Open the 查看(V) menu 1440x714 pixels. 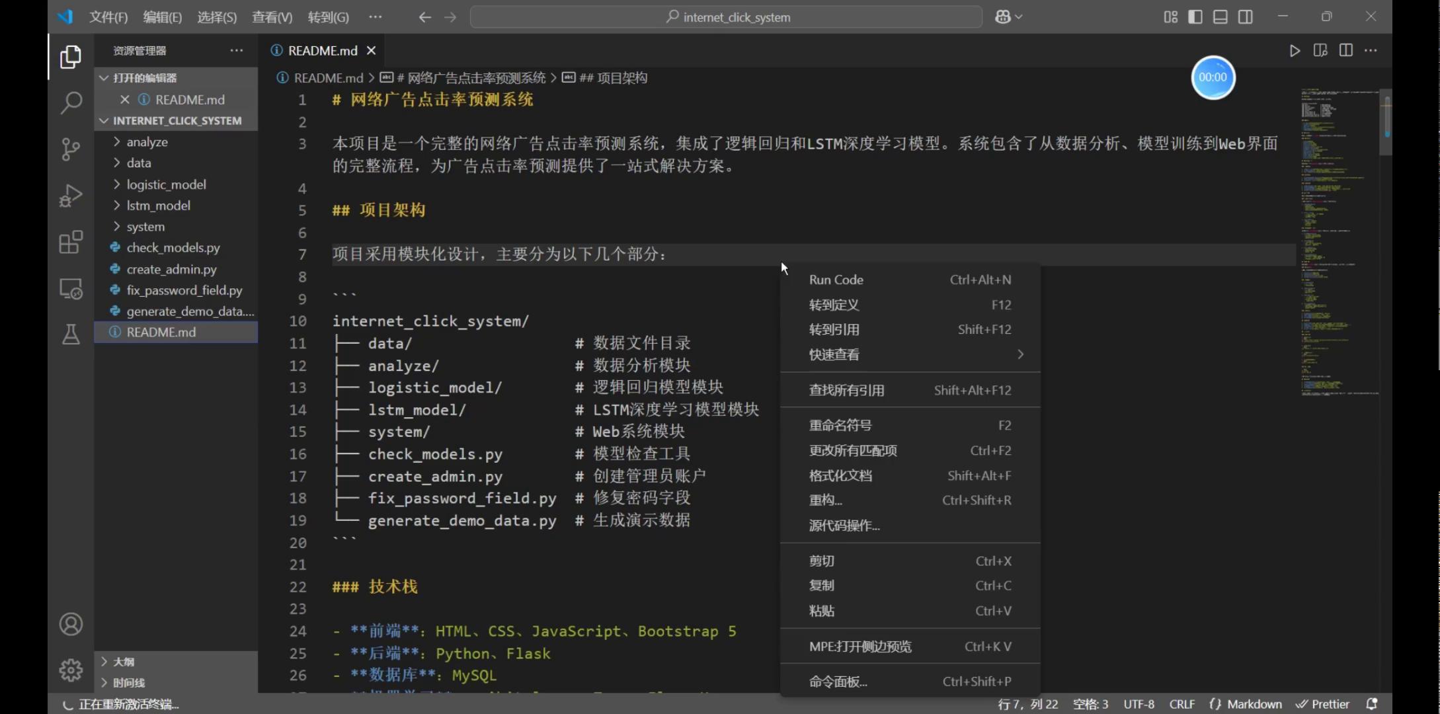[x=272, y=17]
